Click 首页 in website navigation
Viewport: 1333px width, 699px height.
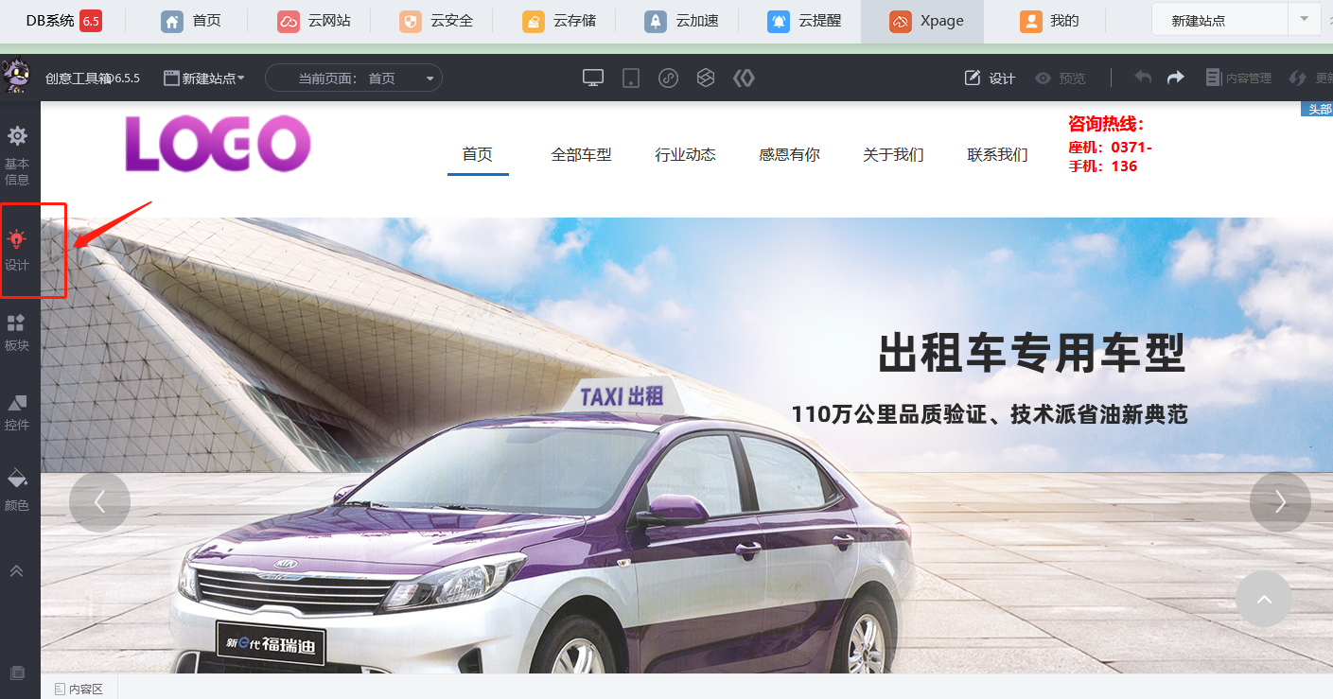coord(478,154)
